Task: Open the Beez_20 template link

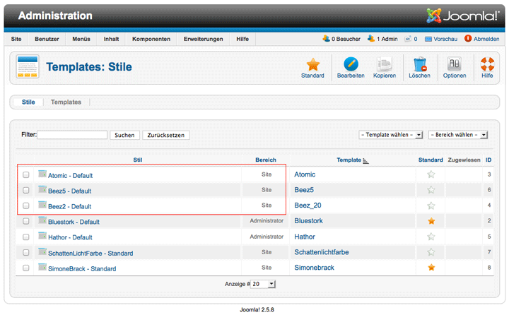Action: [308, 206]
